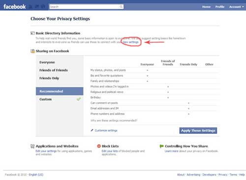Click the Applications and Websites icon
This screenshot has height=180, width=246.
pyautogui.click(x=32, y=146)
